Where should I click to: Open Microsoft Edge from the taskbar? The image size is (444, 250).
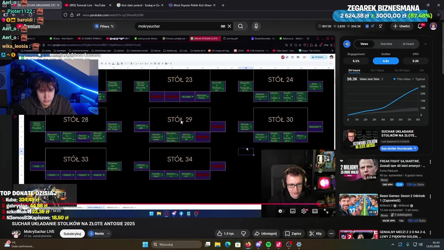tap(228, 244)
